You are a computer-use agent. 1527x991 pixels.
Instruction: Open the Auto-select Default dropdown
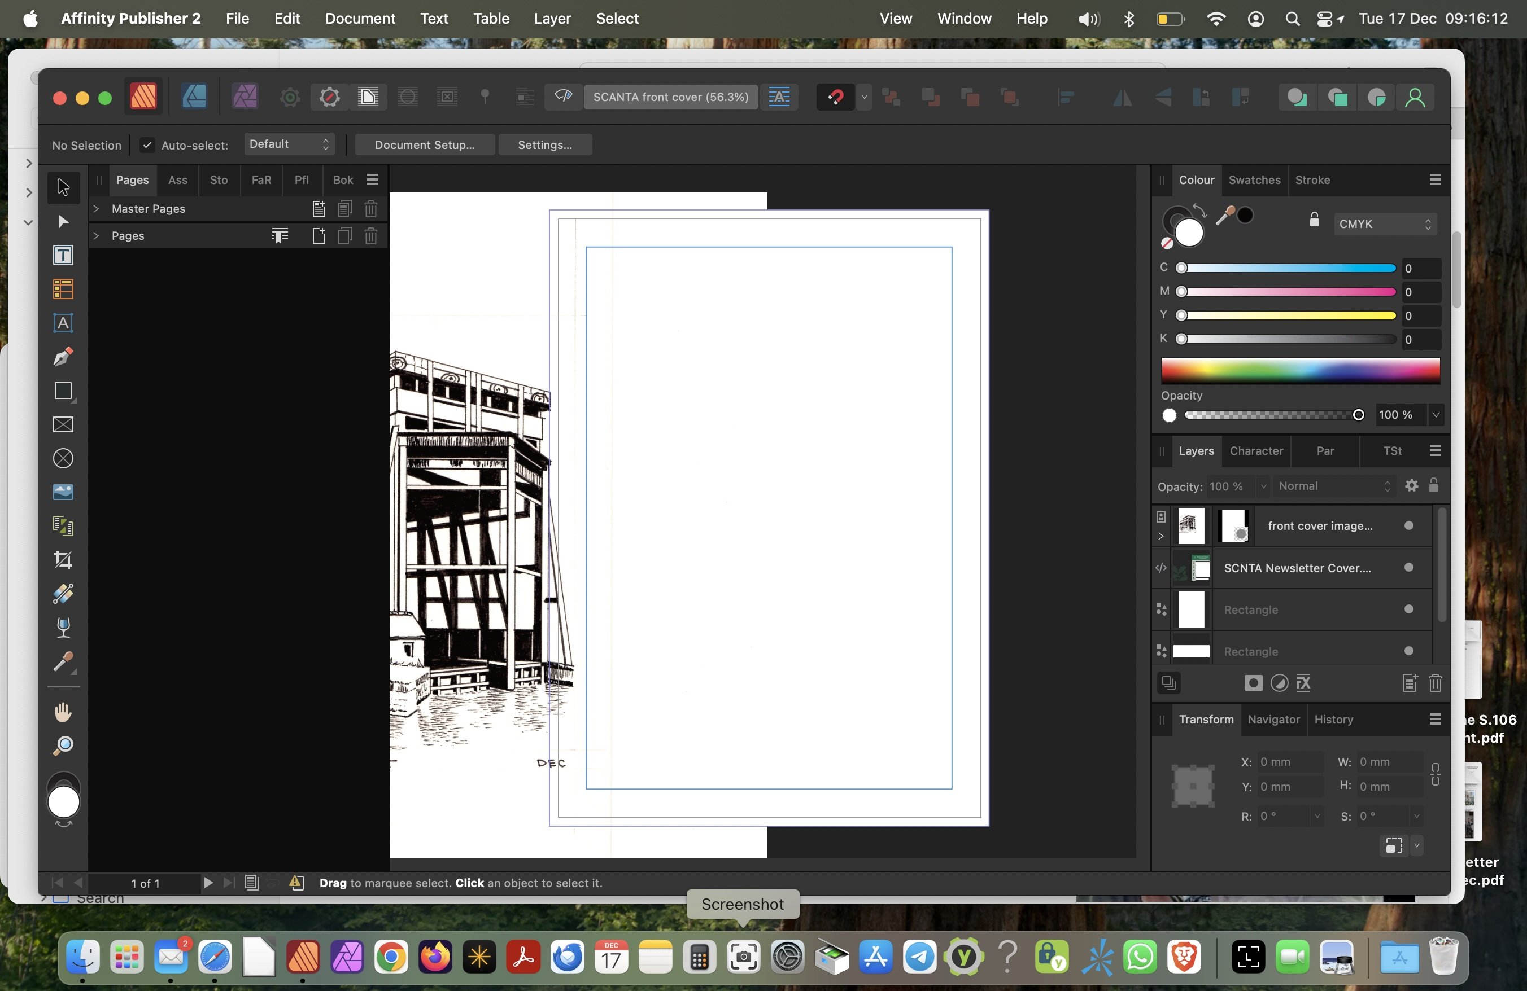289,144
